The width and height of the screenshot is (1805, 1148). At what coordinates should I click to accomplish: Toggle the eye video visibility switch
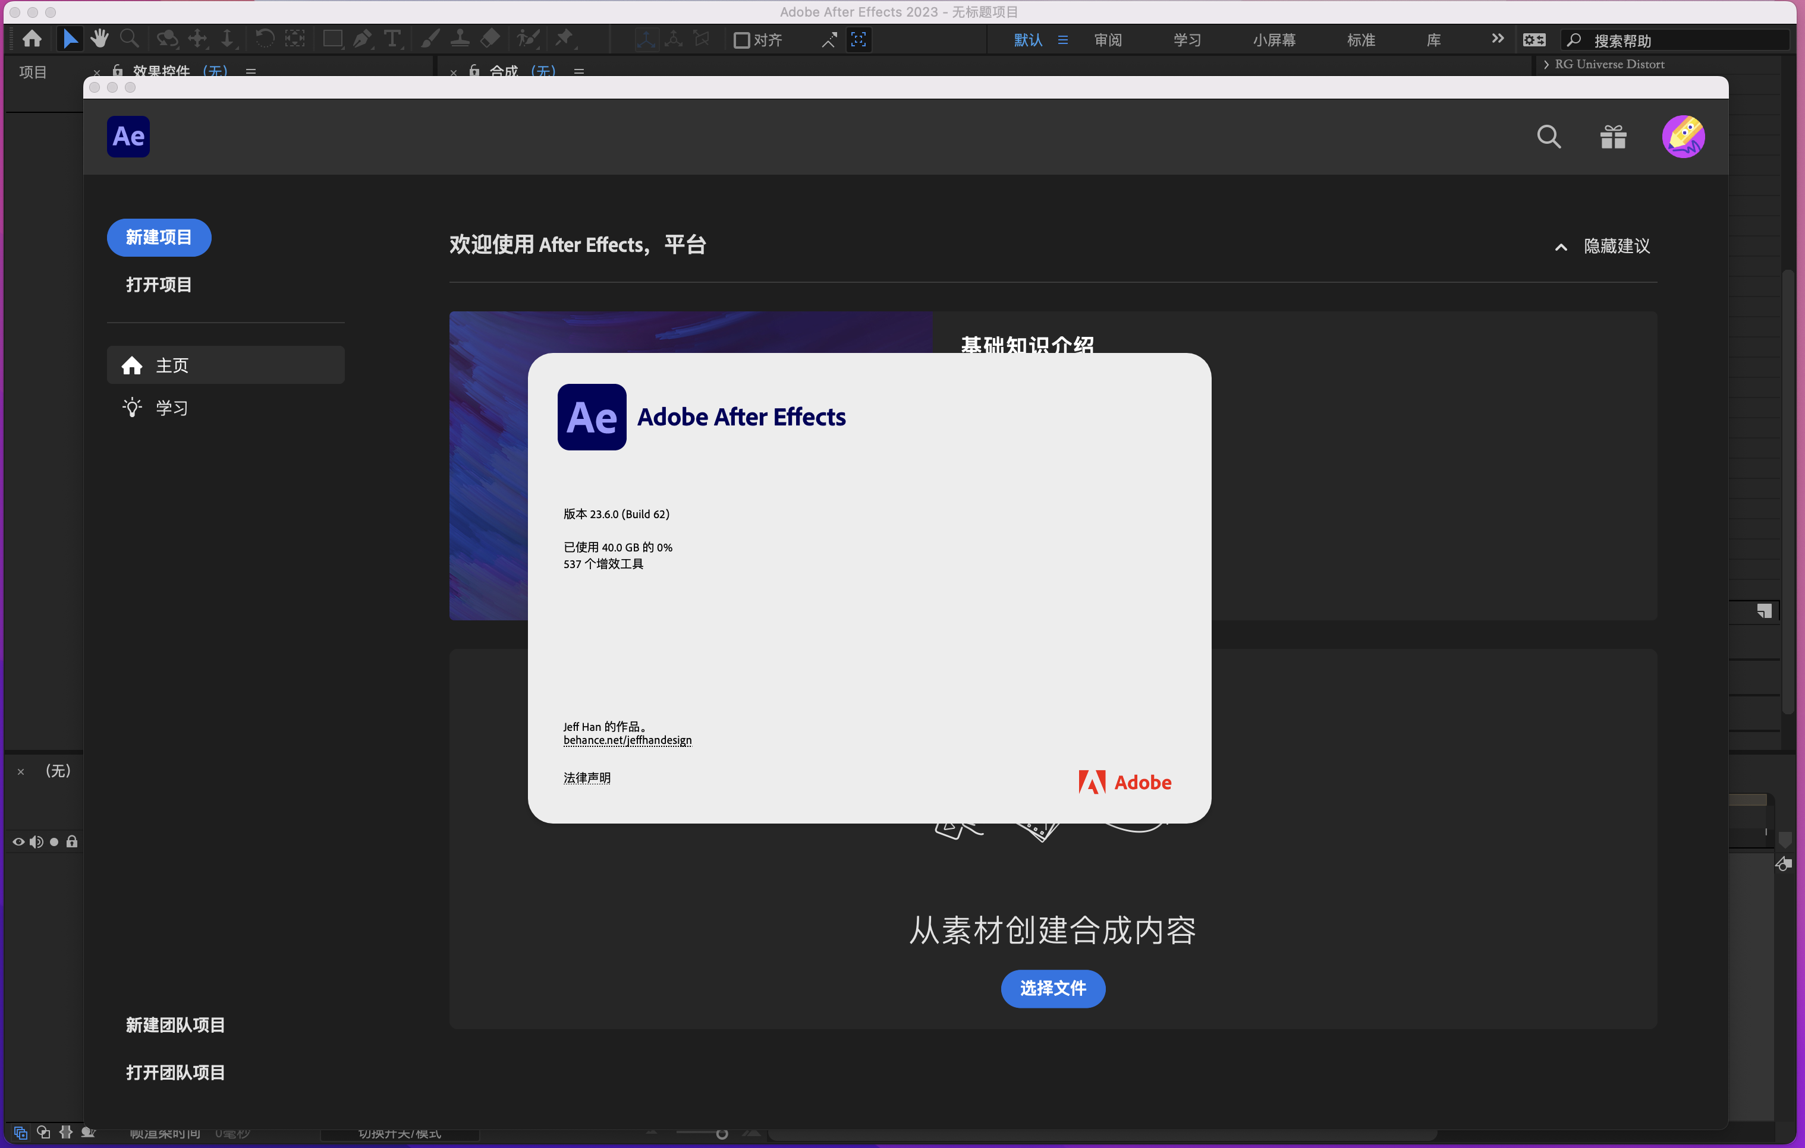click(19, 841)
